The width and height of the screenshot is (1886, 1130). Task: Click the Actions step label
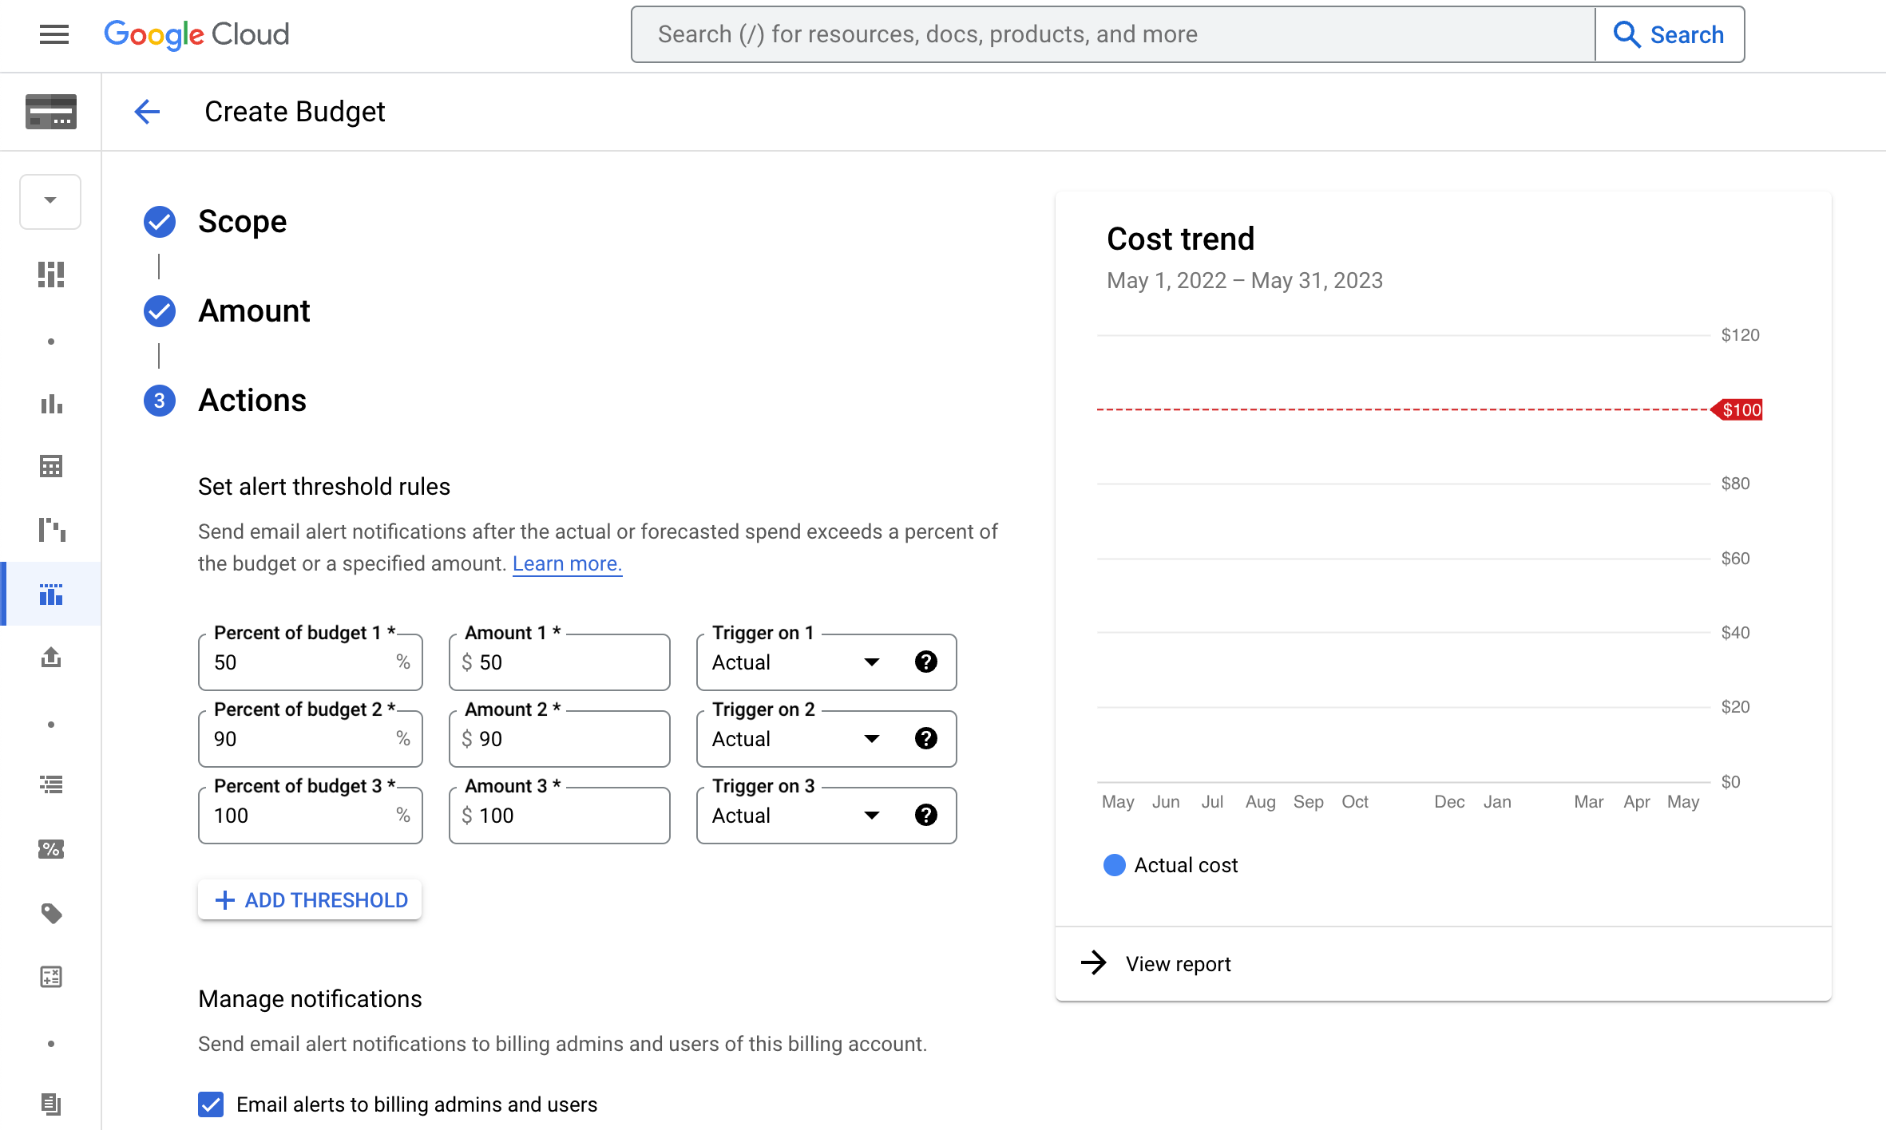pyautogui.click(x=252, y=400)
